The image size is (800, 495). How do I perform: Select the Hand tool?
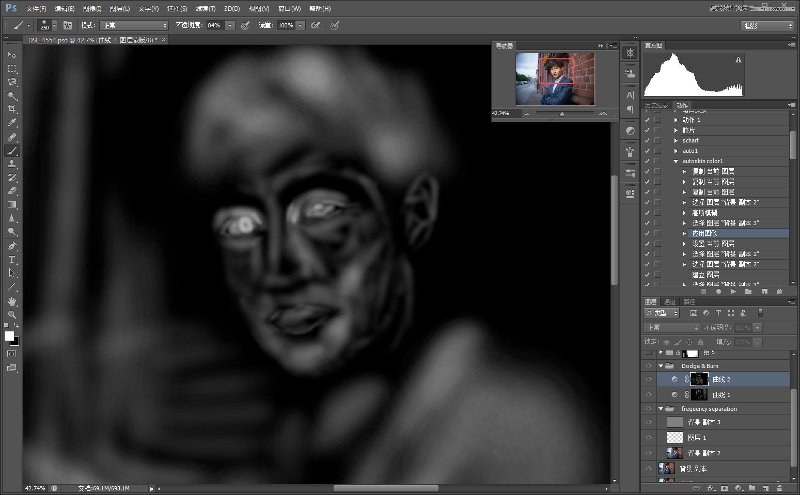click(x=11, y=301)
